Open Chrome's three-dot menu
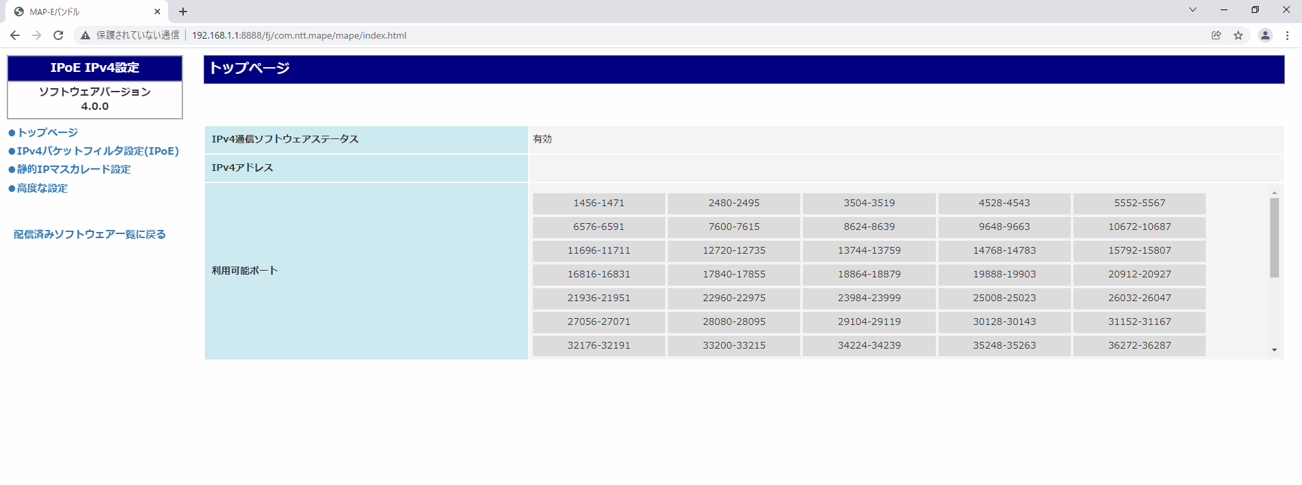 pyautogui.click(x=1287, y=35)
